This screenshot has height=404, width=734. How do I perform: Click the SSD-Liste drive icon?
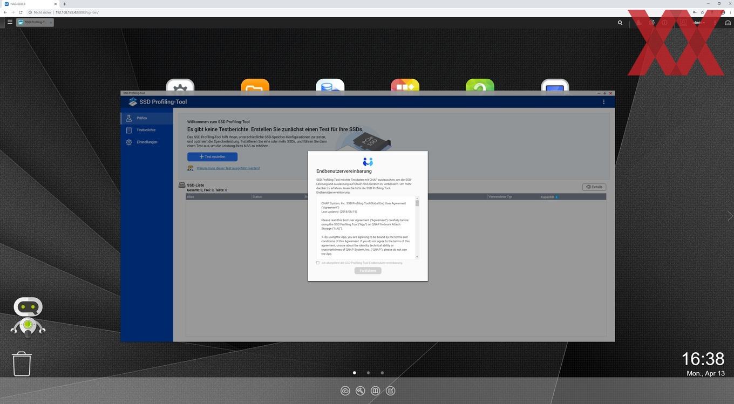pyautogui.click(x=182, y=186)
